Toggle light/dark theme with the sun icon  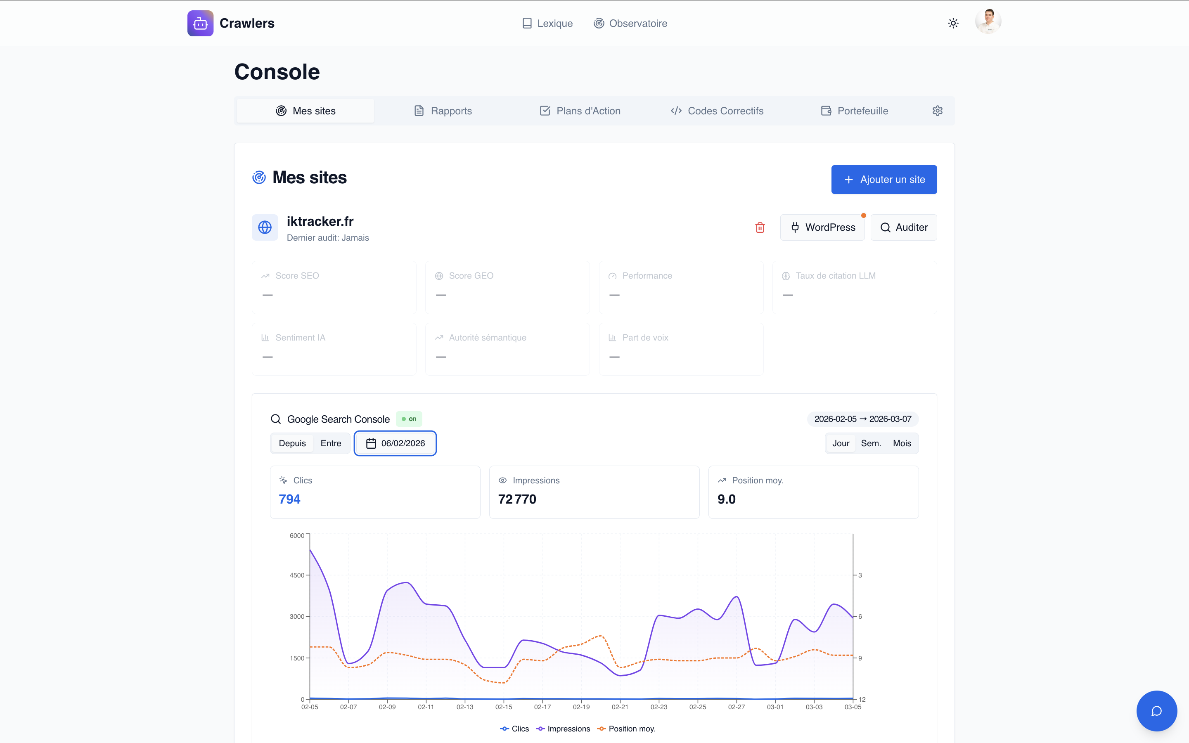tap(953, 23)
